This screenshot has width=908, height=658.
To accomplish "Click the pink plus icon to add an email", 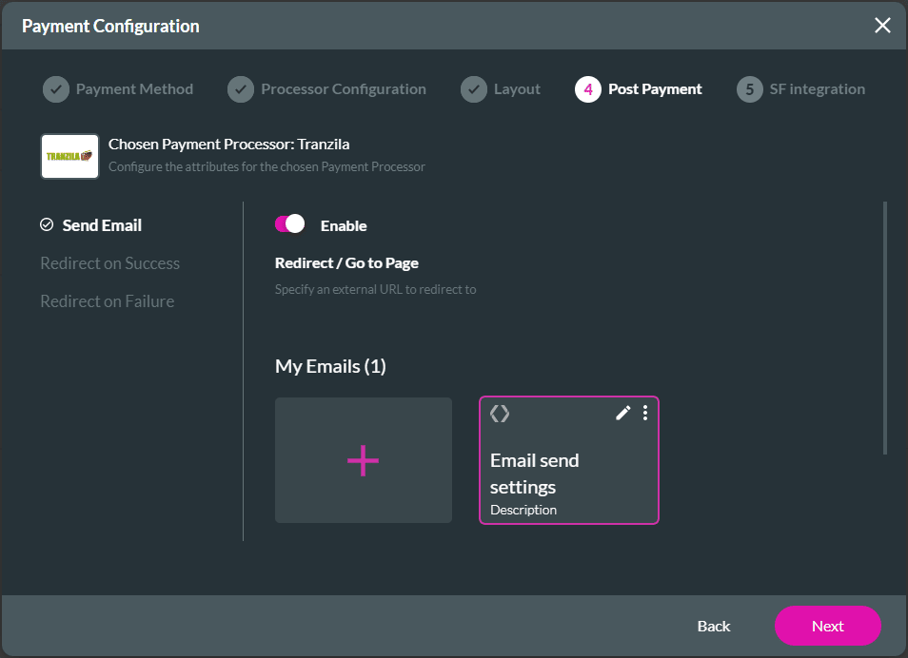I will click(x=363, y=460).
